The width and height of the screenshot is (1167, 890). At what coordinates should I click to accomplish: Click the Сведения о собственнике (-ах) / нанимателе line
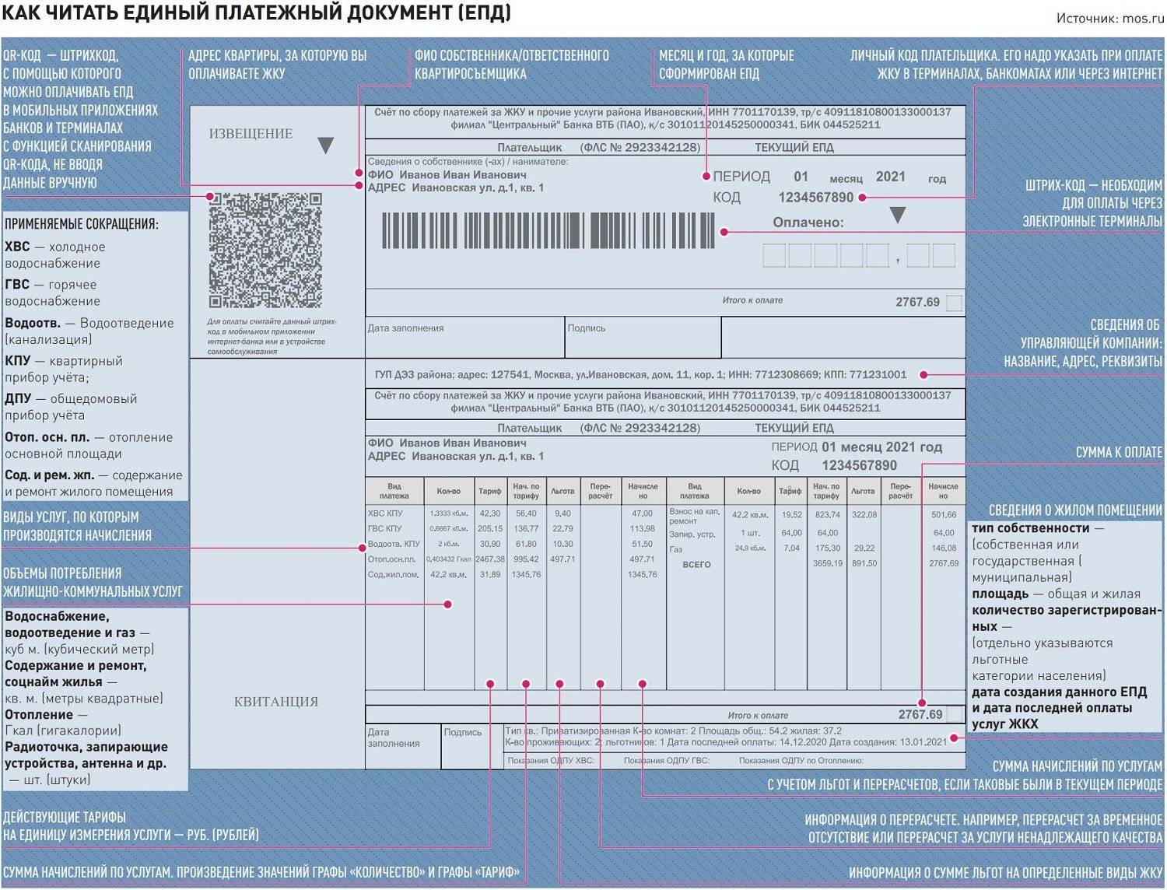click(x=468, y=162)
